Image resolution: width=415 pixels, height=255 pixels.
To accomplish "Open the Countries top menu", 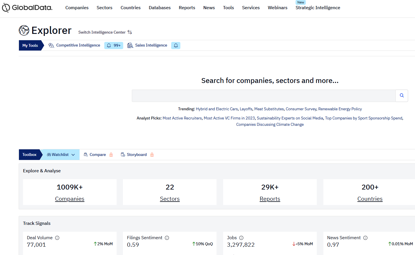I will (131, 8).
